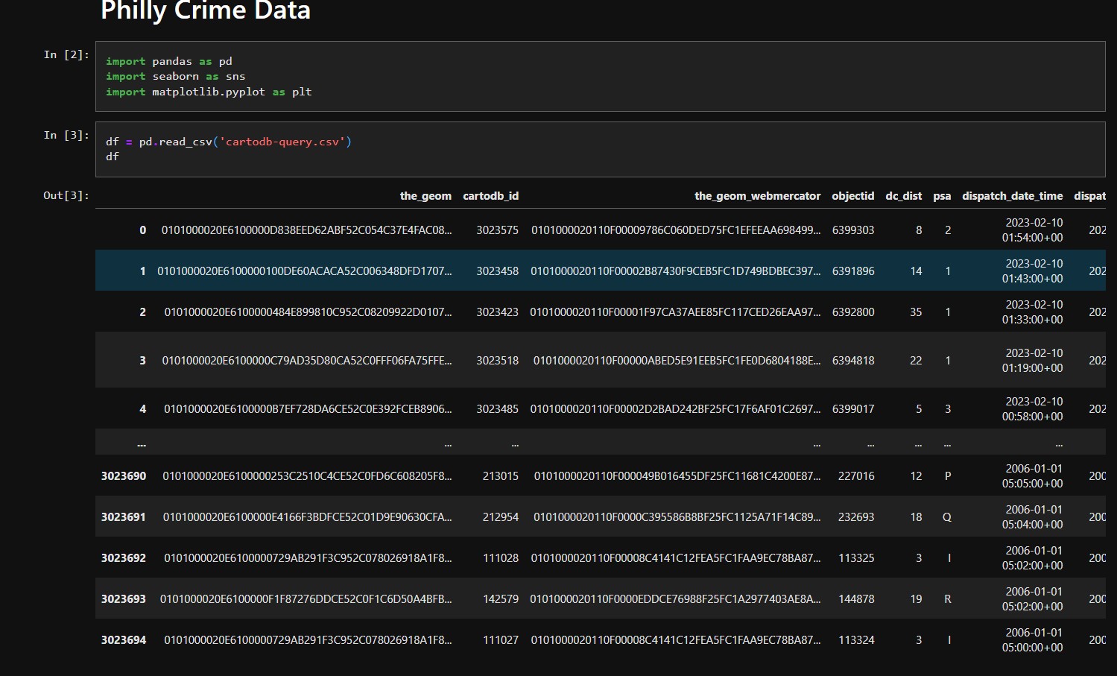Click the_geom_webmercator column header
1117x676 pixels.
coord(757,196)
